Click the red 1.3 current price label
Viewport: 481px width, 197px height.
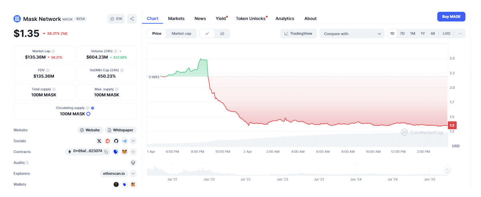point(452,125)
